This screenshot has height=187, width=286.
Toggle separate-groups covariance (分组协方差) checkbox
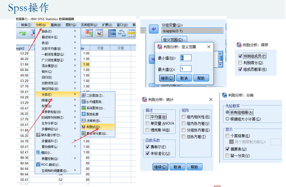183,130
